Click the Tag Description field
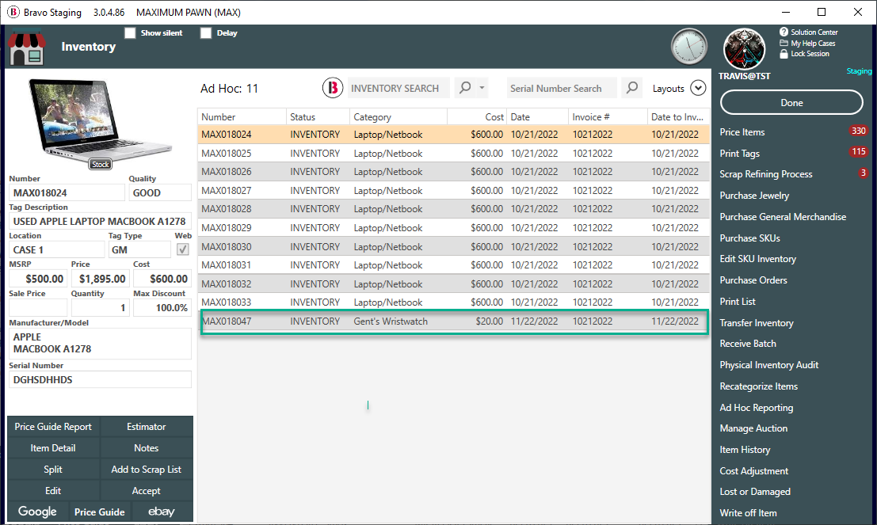Screen dimensions: 877x525 point(100,222)
